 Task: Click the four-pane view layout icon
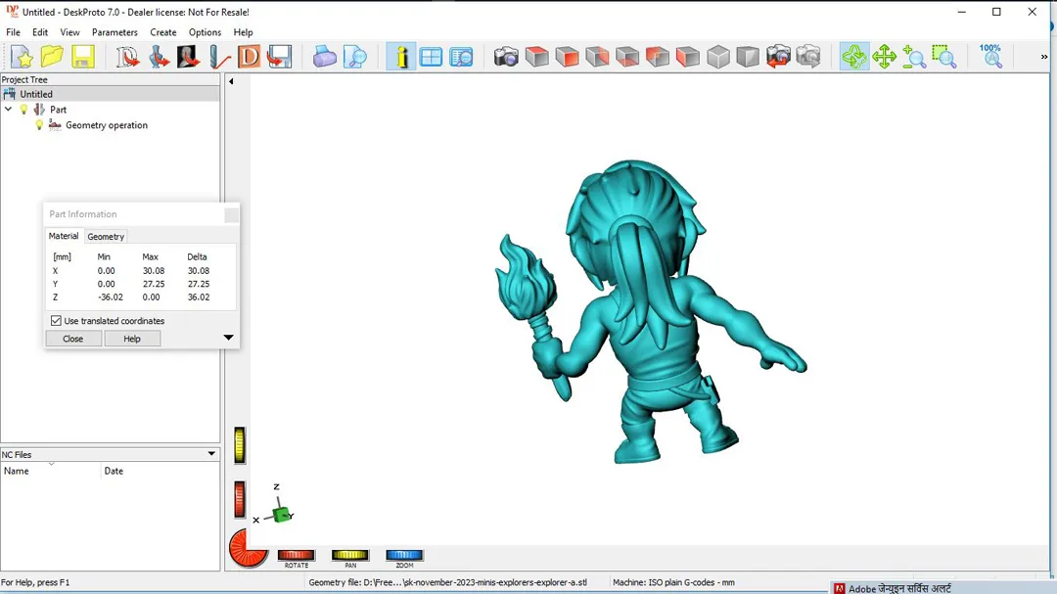[x=431, y=57]
